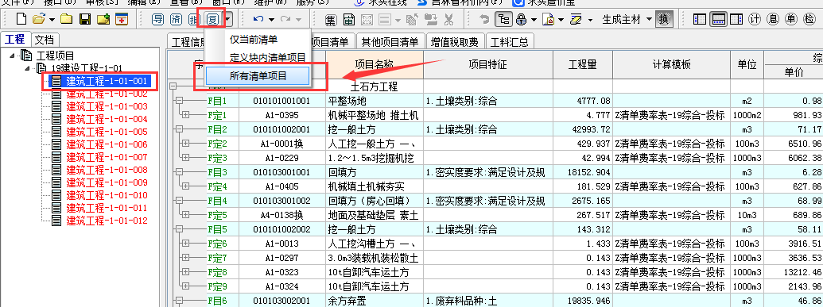The height and width of the screenshot is (307, 823).
Task: Click the scissors cut icon
Action: (x=448, y=20)
